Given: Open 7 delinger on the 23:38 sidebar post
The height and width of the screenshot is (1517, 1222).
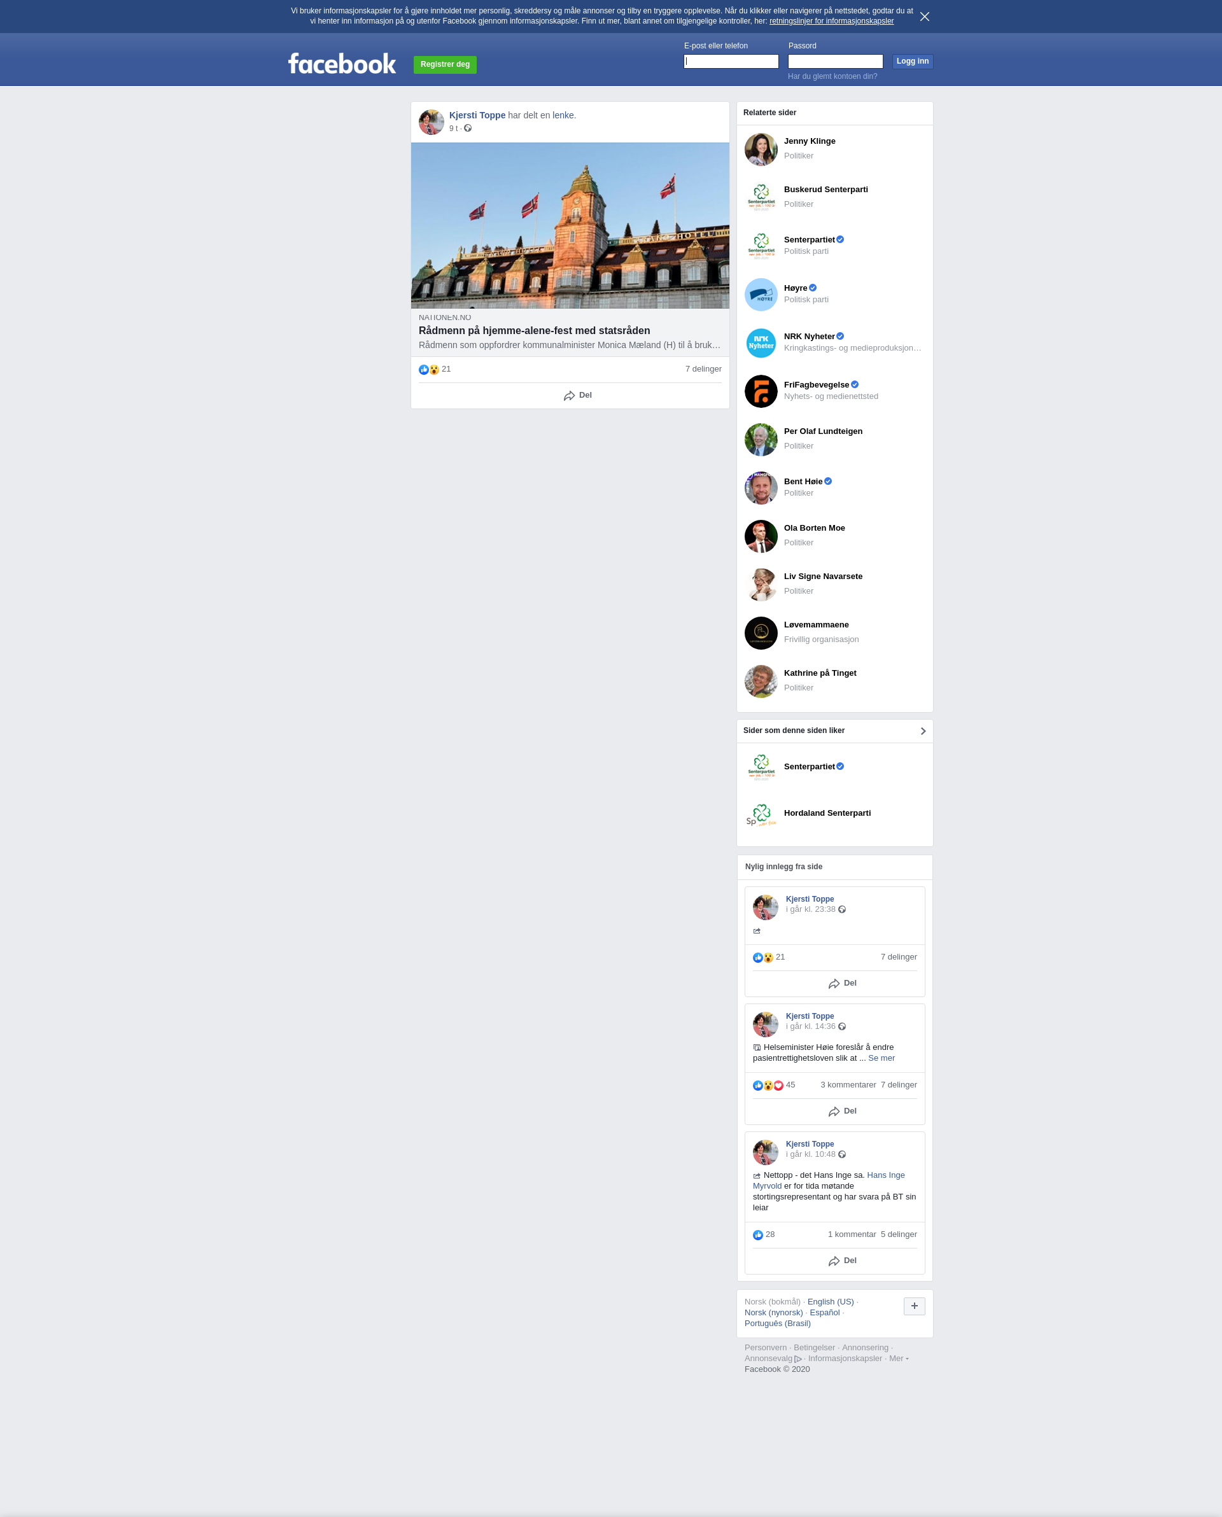Looking at the screenshot, I should pos(898,957).
